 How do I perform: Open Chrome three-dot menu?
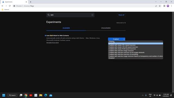click(x=172, y=6)
